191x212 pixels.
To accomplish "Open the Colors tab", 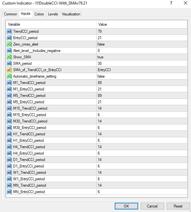I will (x=39, y=14).
